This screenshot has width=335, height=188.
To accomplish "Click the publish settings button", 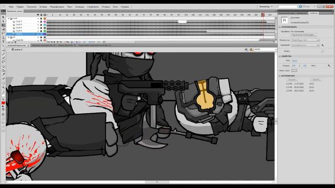I will pos(304,35).
